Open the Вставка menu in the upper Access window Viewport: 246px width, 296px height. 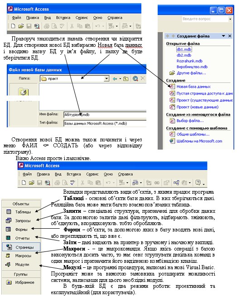click(x=63, y=18)
